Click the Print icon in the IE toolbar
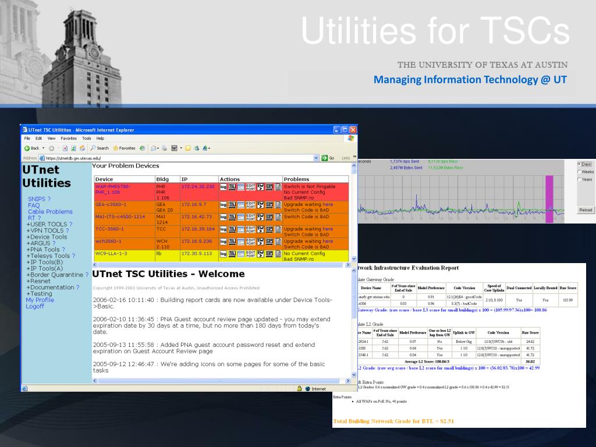The height and width of the screenshot is (447, 596). pos(164,148)
